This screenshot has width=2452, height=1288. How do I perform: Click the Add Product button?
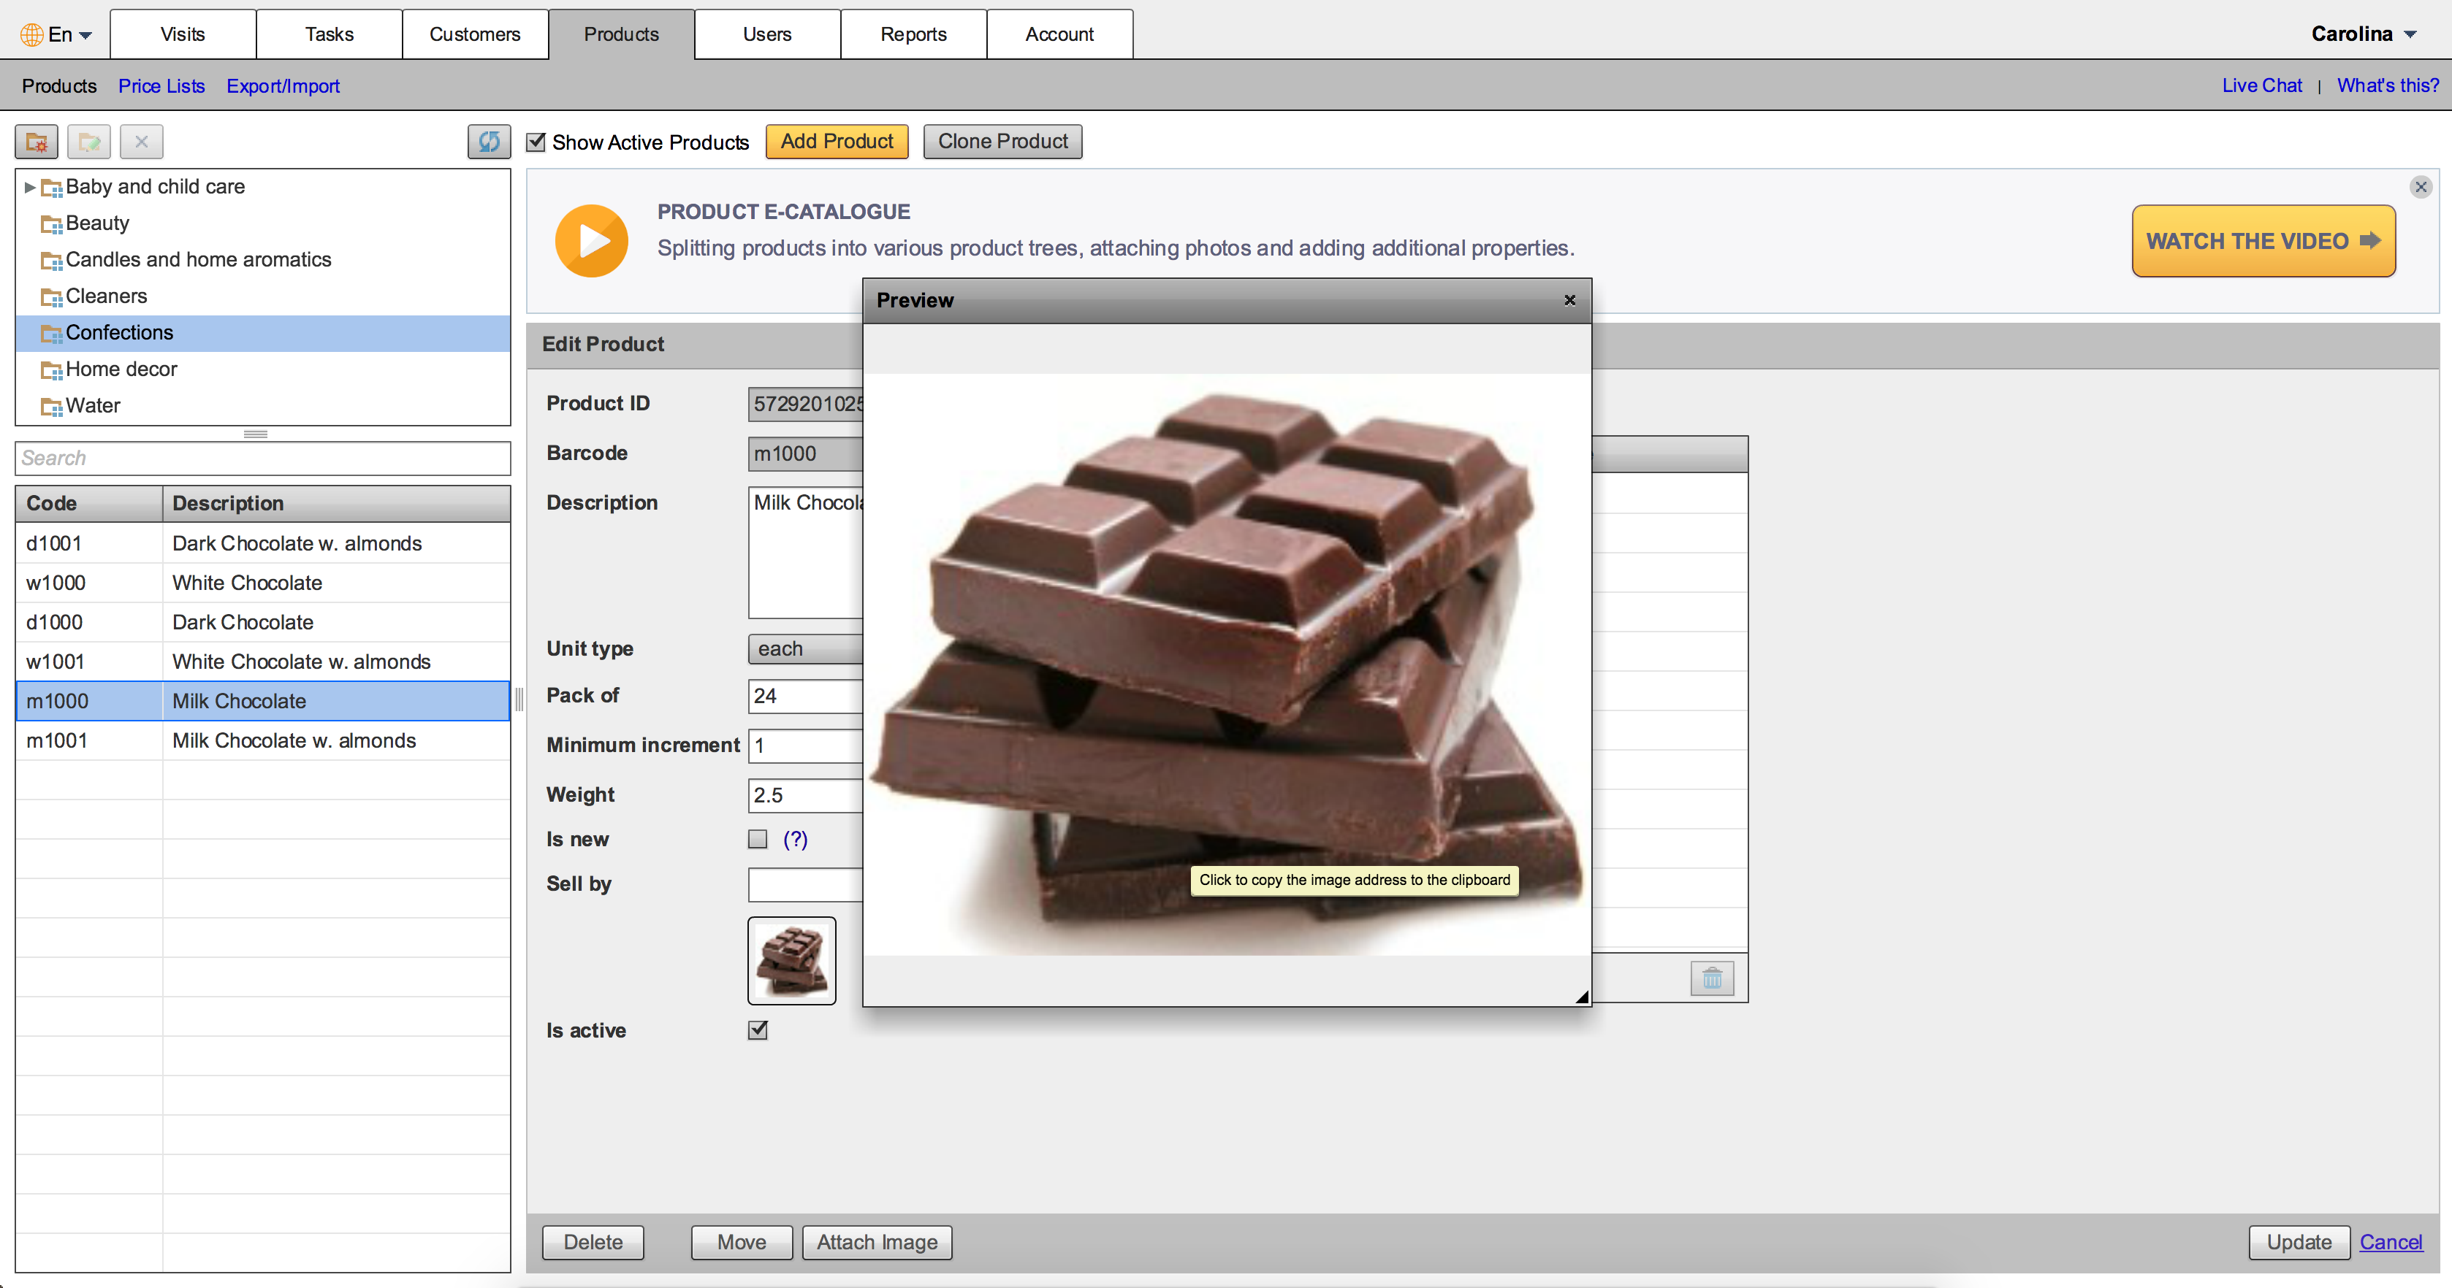click(x=836, y=142)
